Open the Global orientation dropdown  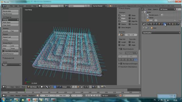(66, 87)
